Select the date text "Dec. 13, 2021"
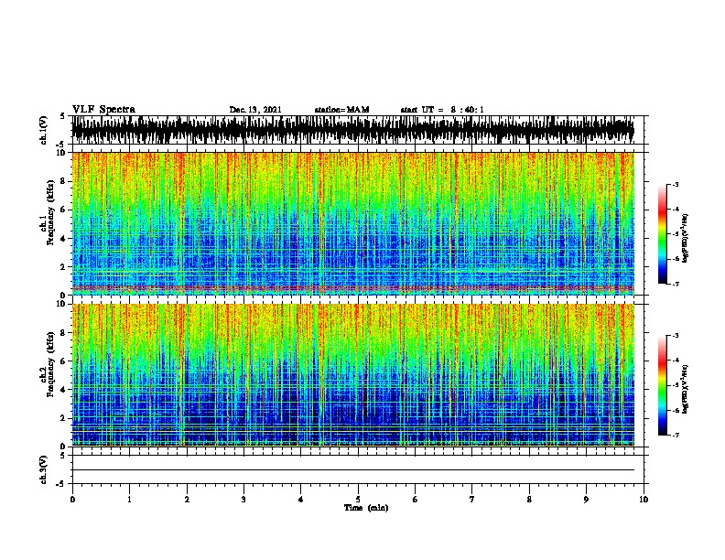 [255, 110]
